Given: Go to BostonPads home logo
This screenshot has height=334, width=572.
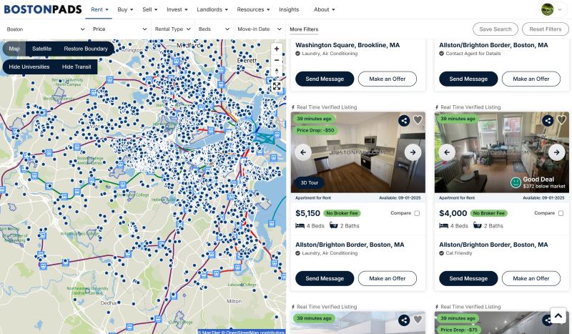Looking at the screenshot, I should click(x=43, y=9).
